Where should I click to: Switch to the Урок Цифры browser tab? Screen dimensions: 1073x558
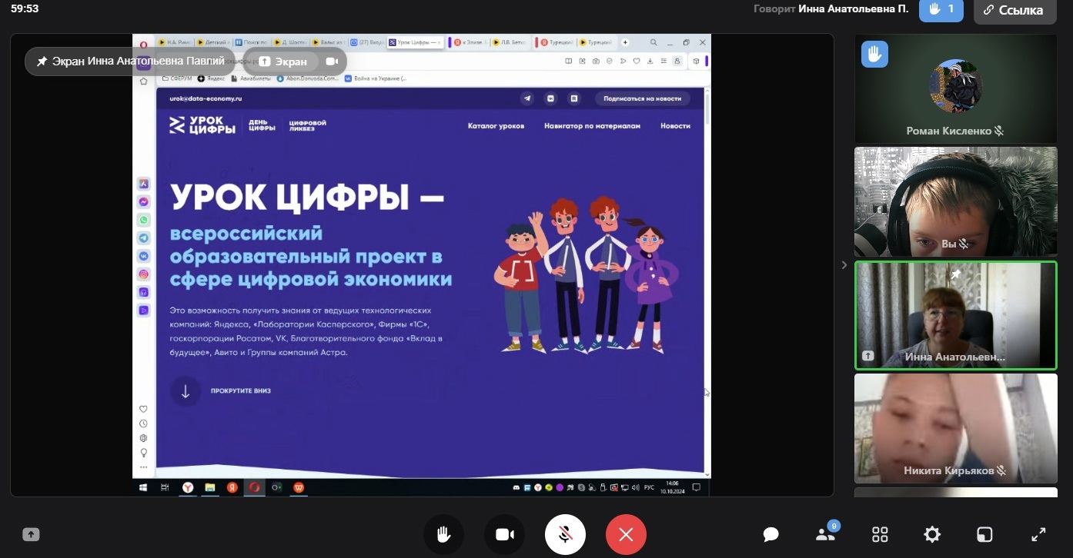[x=415, y=42]
